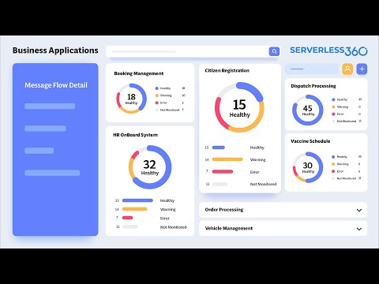Screen dimensions: 379x284
Task: Open the Order Processing row title
Action: (x=224, y=210)
